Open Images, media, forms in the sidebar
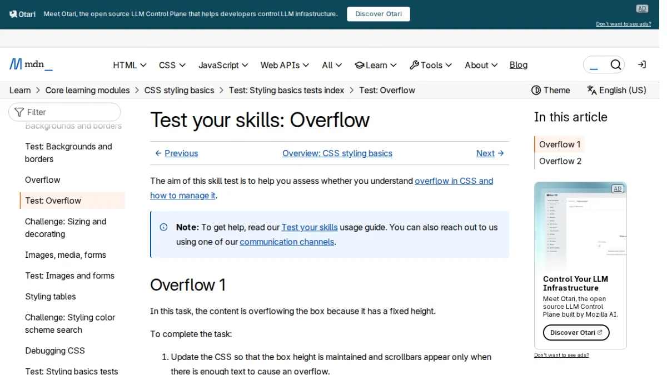 coord(66,255)
